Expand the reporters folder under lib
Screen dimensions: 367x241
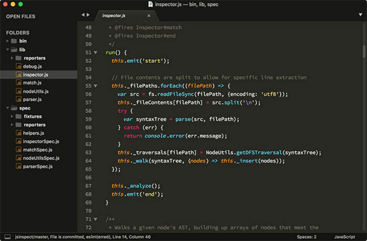click(x=12, y=58)
